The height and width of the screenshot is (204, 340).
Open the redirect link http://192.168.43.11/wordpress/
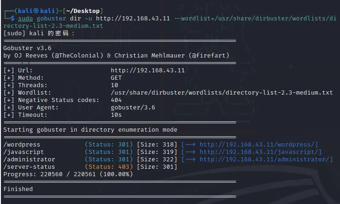click(258, 144)
